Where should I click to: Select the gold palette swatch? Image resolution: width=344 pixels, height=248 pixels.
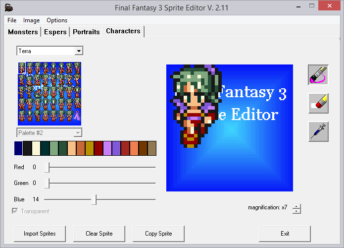point(90,148)
